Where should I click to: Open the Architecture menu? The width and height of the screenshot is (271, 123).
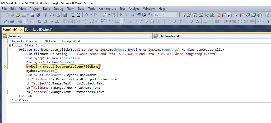(x=107, y=9)
